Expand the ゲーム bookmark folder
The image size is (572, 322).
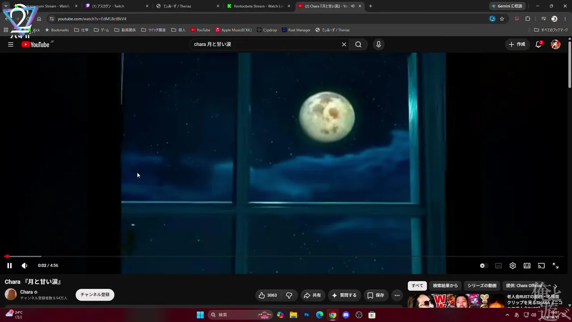click(101, 30)
